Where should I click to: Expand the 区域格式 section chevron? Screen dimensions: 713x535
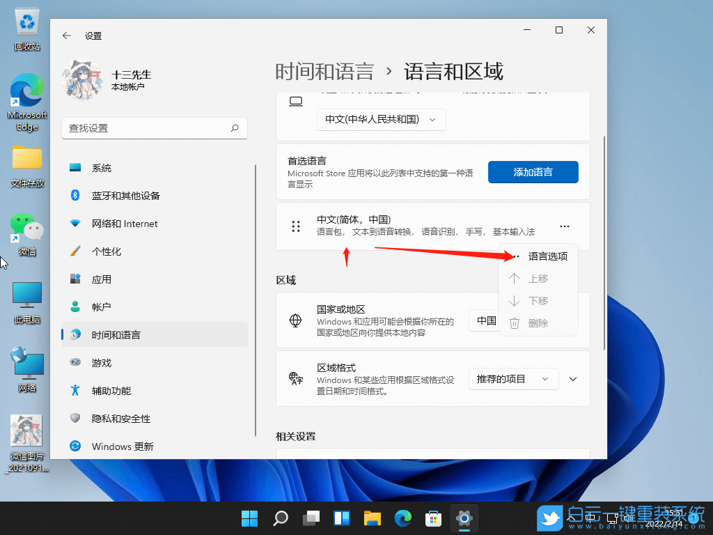coord(572,378)
